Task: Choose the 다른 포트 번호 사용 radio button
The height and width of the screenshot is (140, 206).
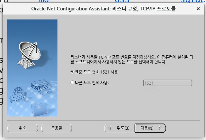Action: click(72, 82)
